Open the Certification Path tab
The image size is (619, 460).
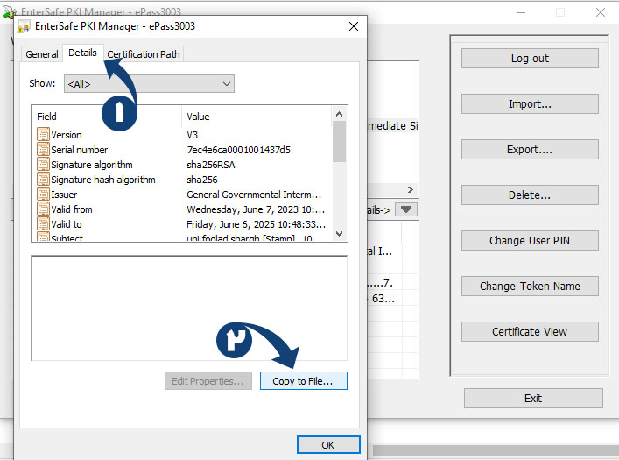(x=144, y=54)
